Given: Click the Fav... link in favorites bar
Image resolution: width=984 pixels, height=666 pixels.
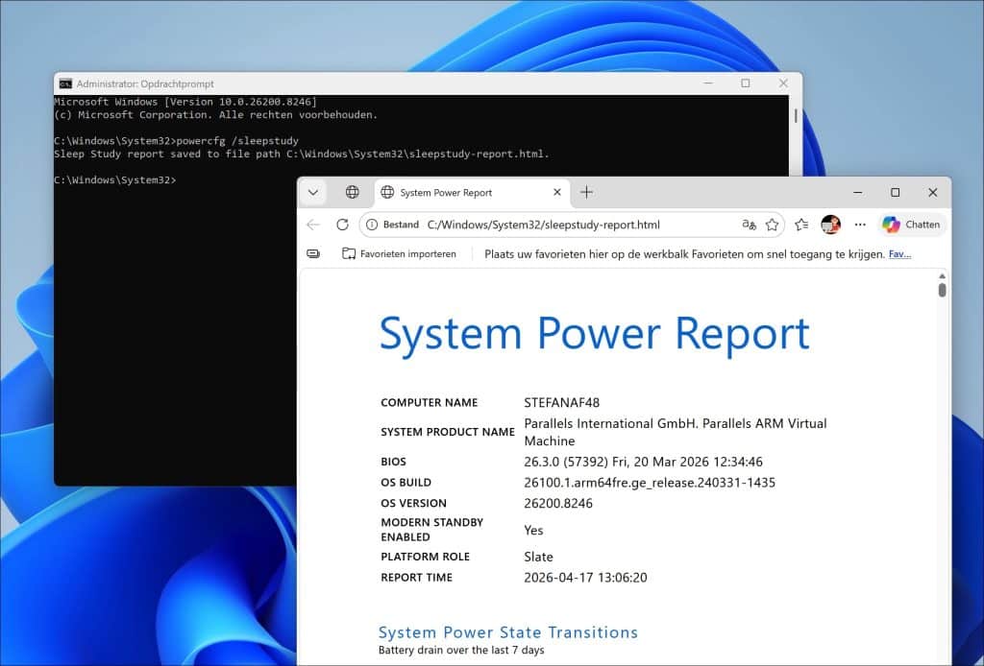Looking at the screenshot, I should pyautogui.click(x=899, y=253).
